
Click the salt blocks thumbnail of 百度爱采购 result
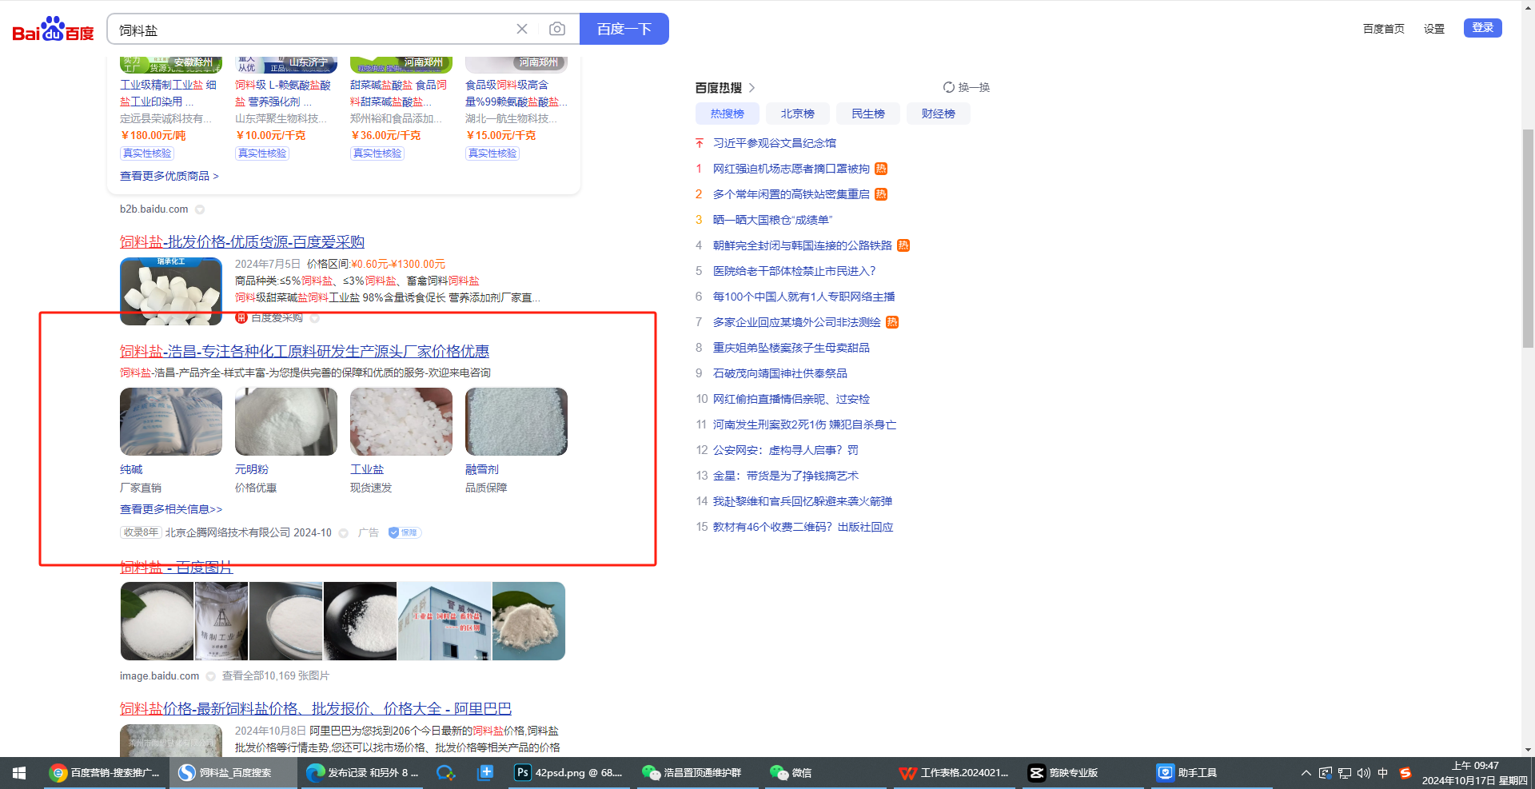point(171,291)
